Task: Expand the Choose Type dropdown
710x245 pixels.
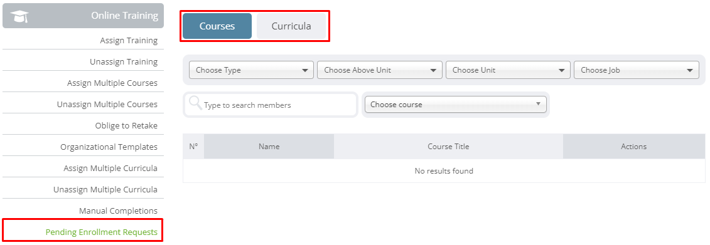Action: click(251, 70)
